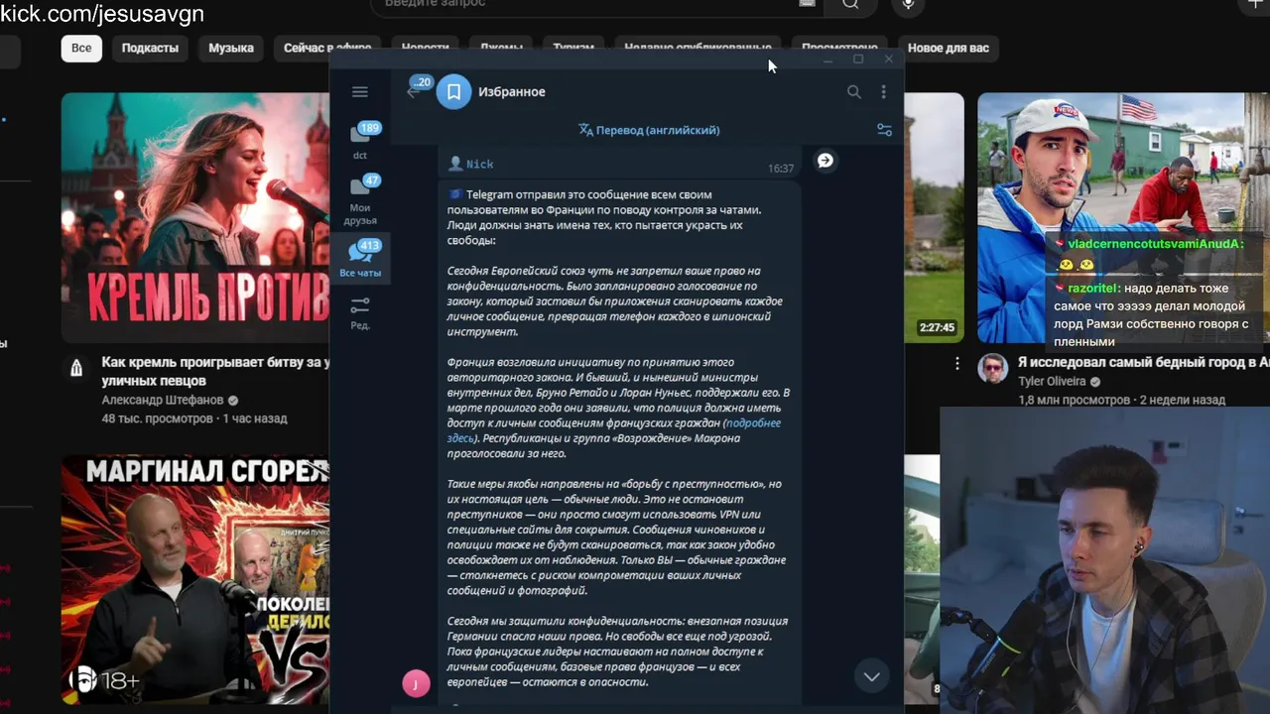This screenshot has width=1270, height=714.
Task: Select the dct chat folder
Action: point(360,141)
